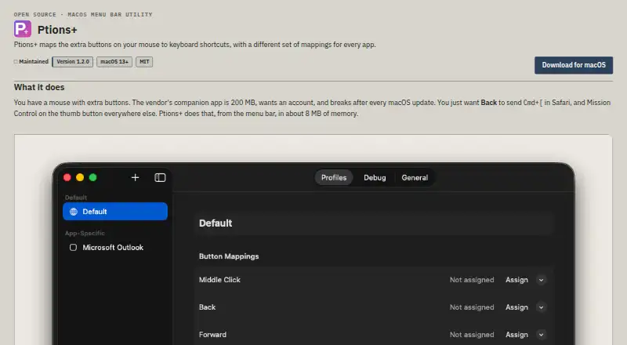The image size is (627, 345).
Task: Click the green zoom window button
Action: (x=92, y=177)
